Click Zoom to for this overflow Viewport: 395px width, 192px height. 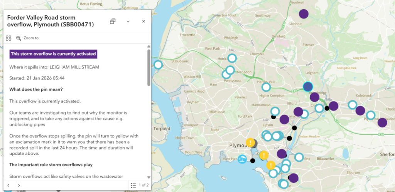27,38
